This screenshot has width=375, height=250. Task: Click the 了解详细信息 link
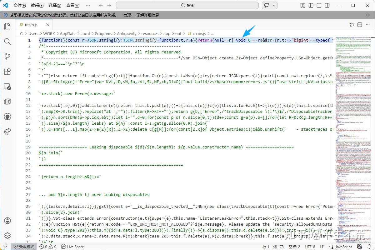(x=147, y=15)
